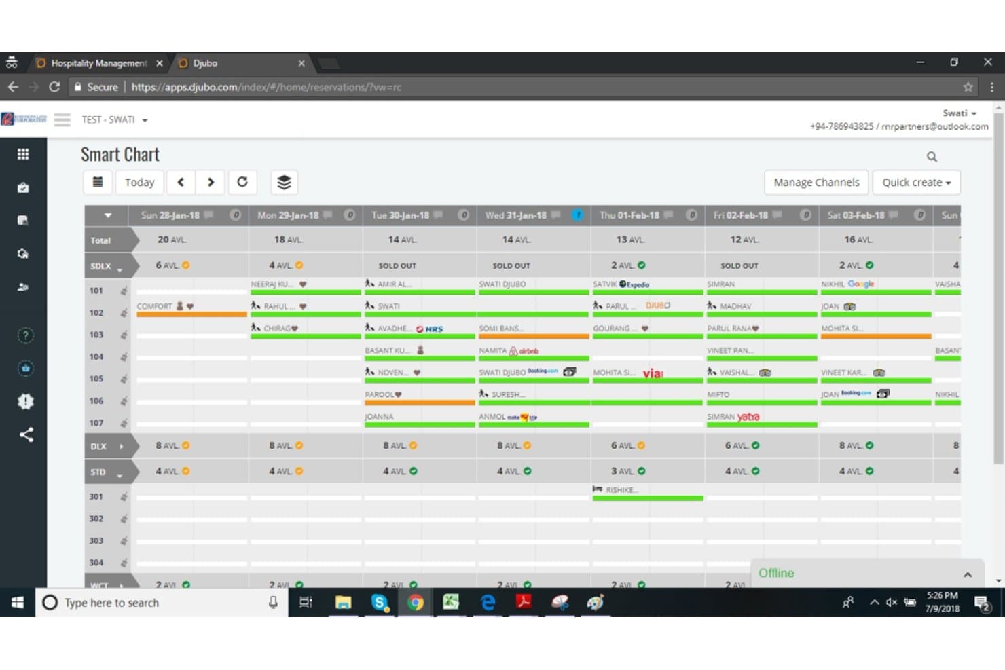
Task: Open File Explorer from the taskbar
Action: tap(344, 602)
